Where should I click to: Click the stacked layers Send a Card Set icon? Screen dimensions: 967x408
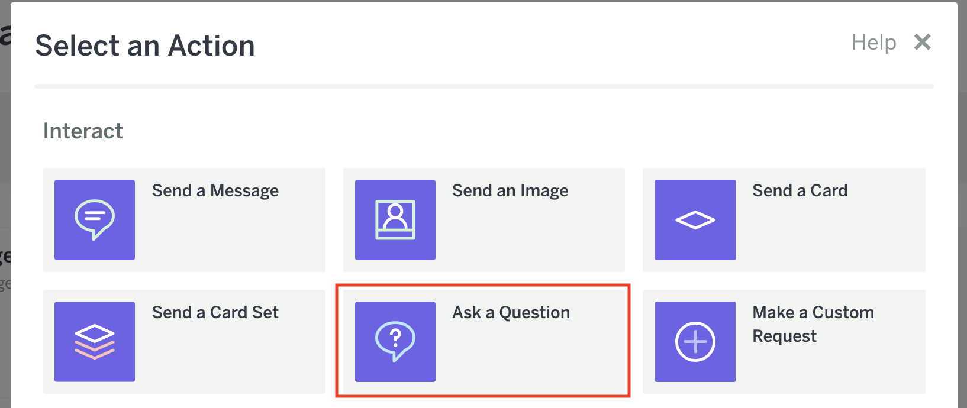[x=95, y=342]
